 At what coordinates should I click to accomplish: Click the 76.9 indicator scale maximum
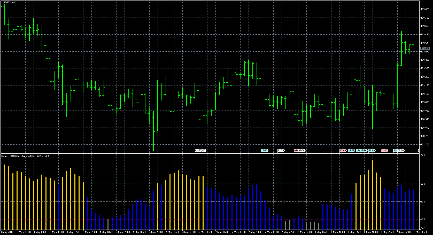tap(423, 155)
